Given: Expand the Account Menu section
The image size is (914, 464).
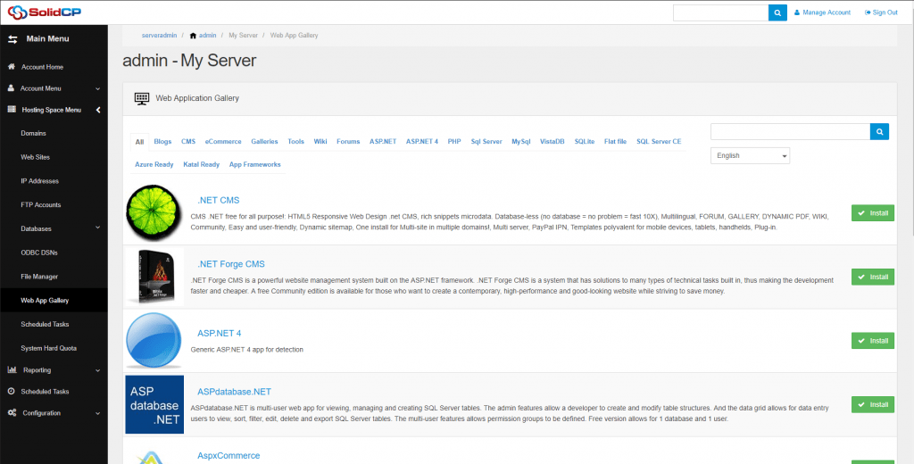Looking at the screenshot, I should pyautogui.click(x=54, y=88).
